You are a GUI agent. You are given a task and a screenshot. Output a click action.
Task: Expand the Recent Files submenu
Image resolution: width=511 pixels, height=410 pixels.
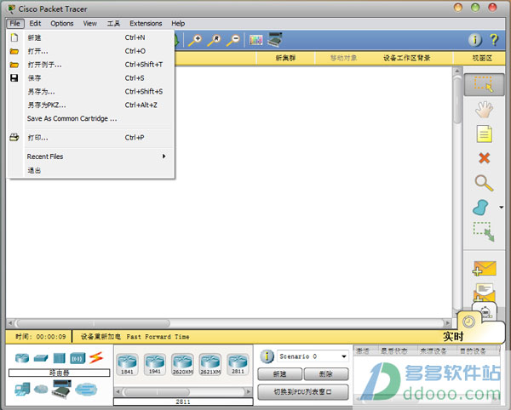tap(97, 157)
